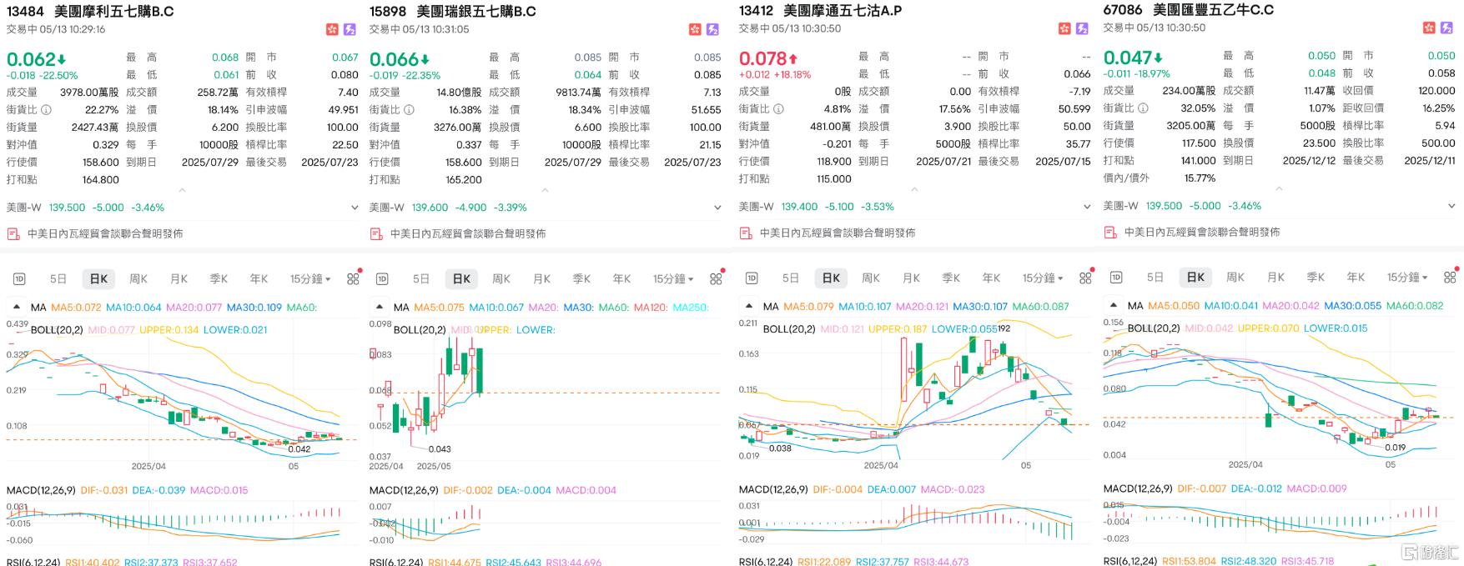Switch the 13412 chart to 周K

[871, 278]
